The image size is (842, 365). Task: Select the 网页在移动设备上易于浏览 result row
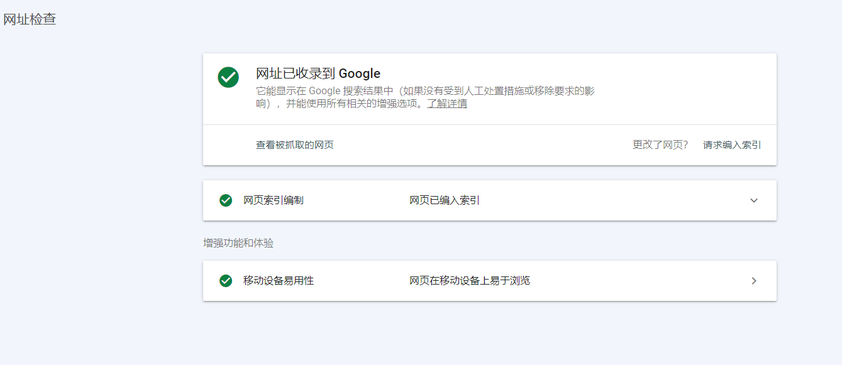coord(468,281)
